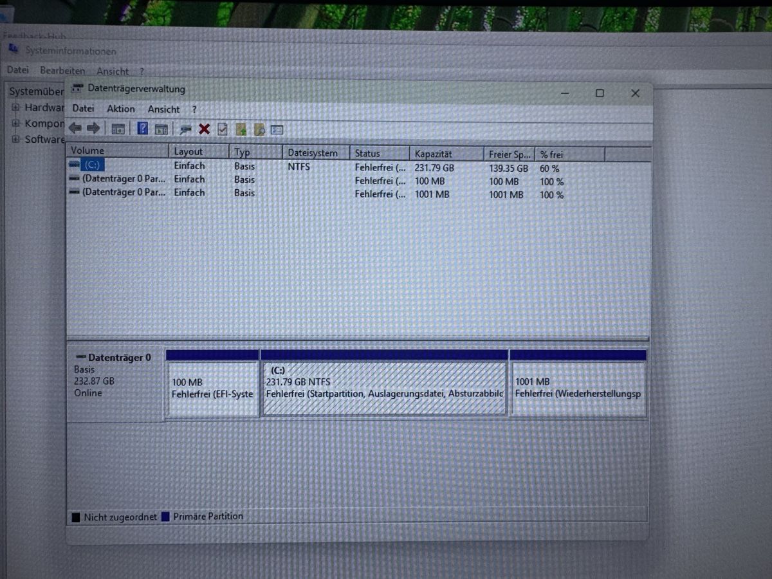Click the 139.35 GB free space cell
The image size is (772, 579).
click(508, 168)
